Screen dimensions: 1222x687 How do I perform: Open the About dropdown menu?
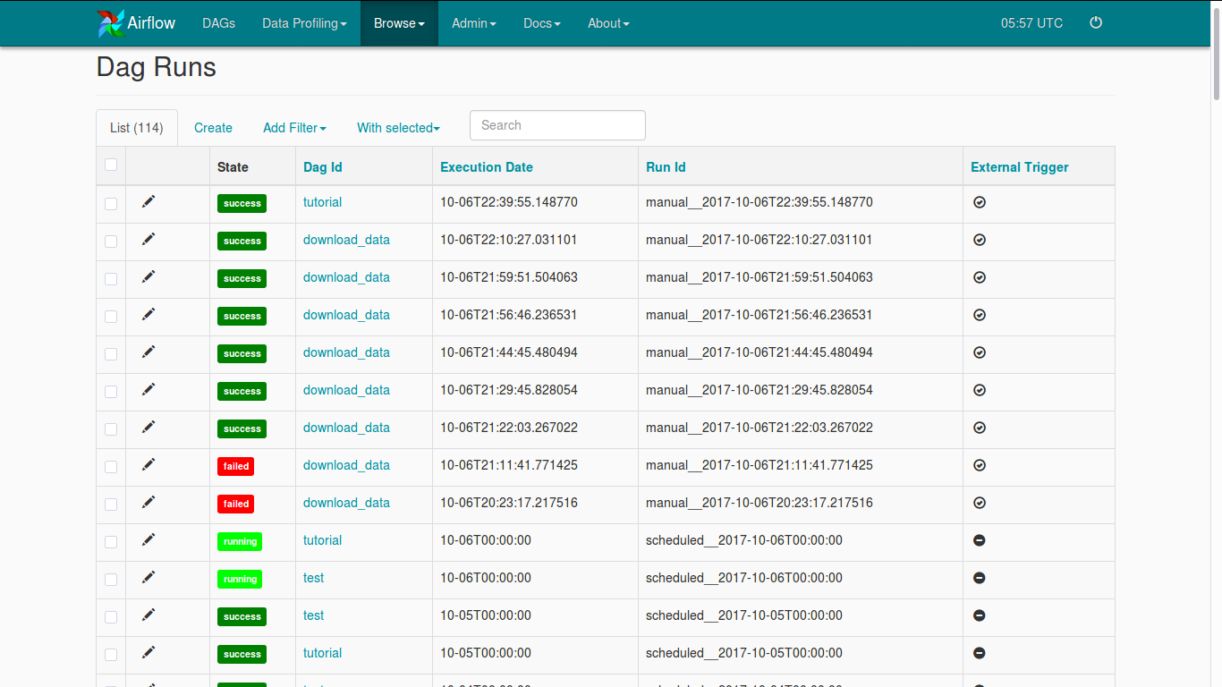tap(608, 23)
